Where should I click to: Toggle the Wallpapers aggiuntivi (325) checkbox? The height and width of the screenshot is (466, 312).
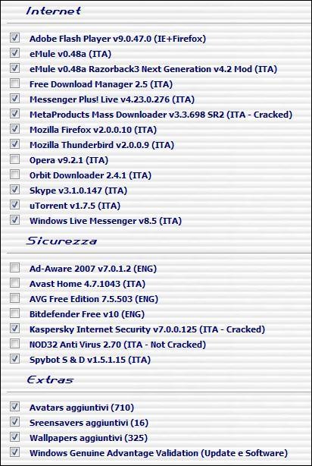14,437
